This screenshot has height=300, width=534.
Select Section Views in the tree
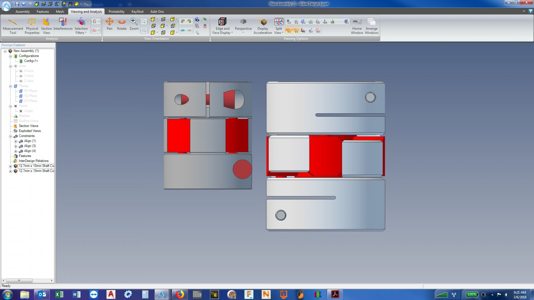point(28,126)
